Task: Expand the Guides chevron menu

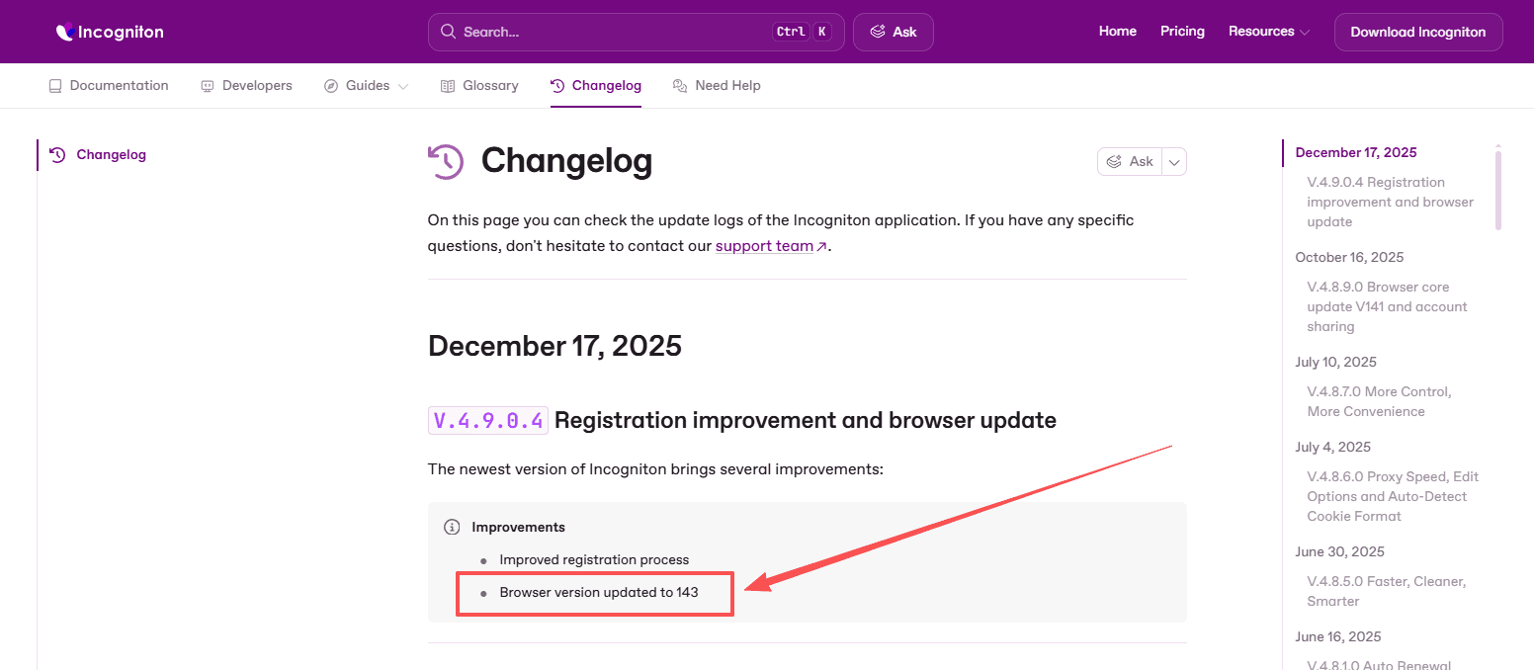Action: [x=403, y=86]
